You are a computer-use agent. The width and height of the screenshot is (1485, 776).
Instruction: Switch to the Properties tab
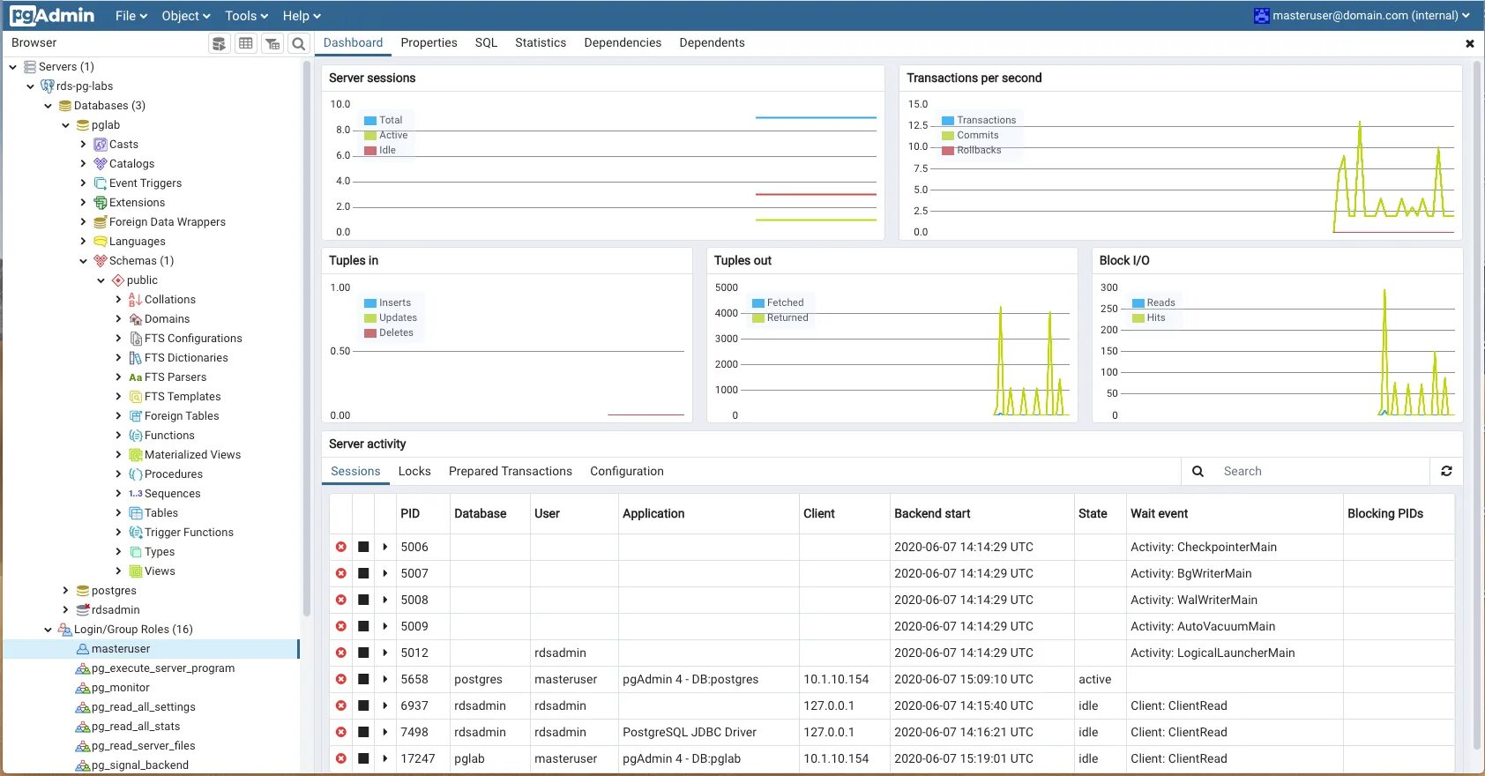tap(429, 42)
